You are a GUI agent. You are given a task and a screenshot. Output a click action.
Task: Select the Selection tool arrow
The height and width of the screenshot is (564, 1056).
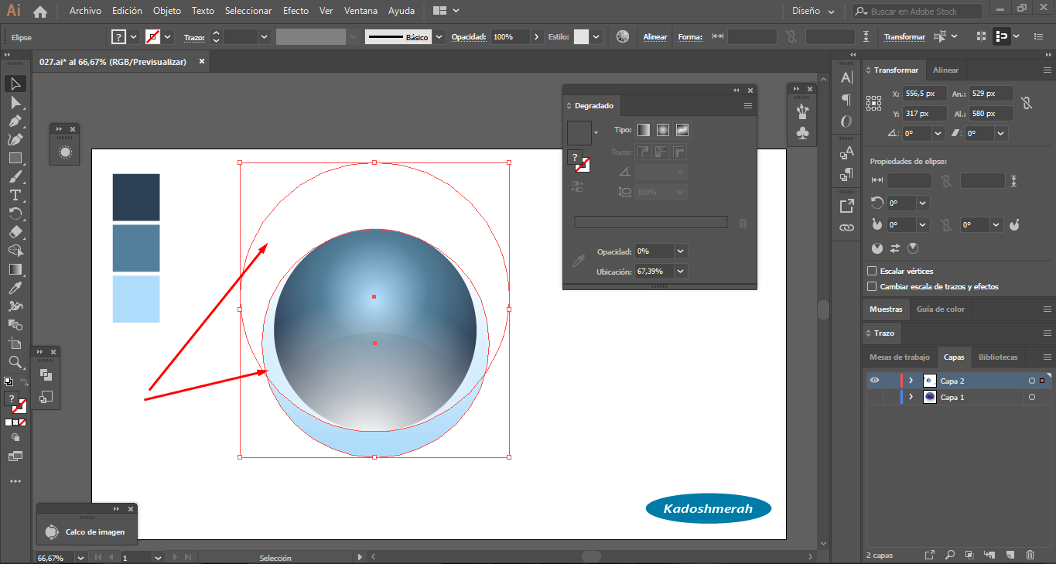[x=15, y=84]
